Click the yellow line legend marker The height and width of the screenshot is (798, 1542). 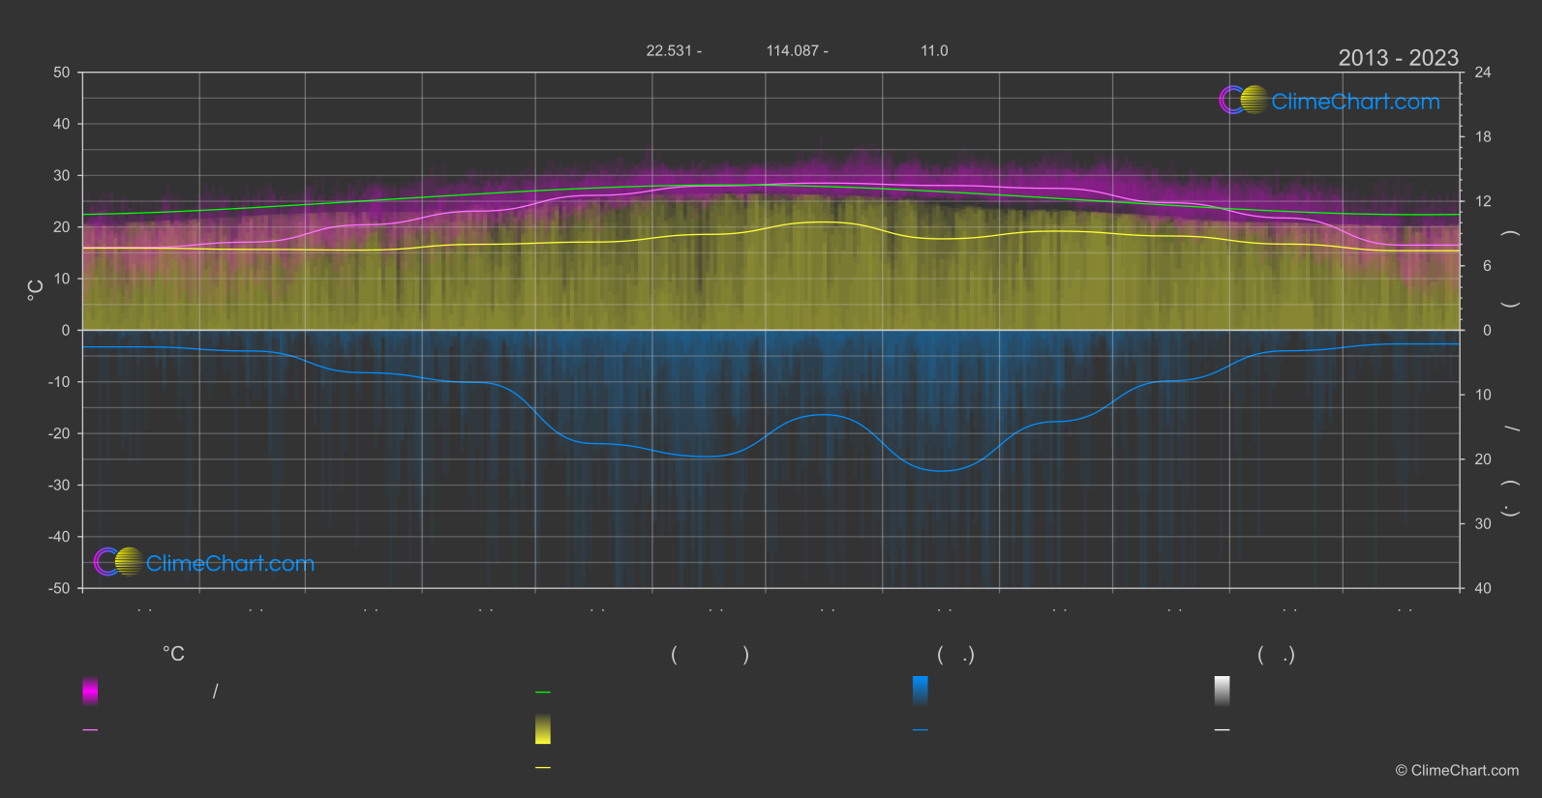pyautogui.click(x=543, y=767)
